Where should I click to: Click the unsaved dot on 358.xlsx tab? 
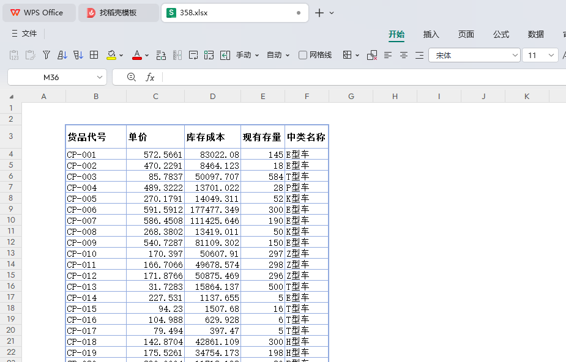[299, 13]
